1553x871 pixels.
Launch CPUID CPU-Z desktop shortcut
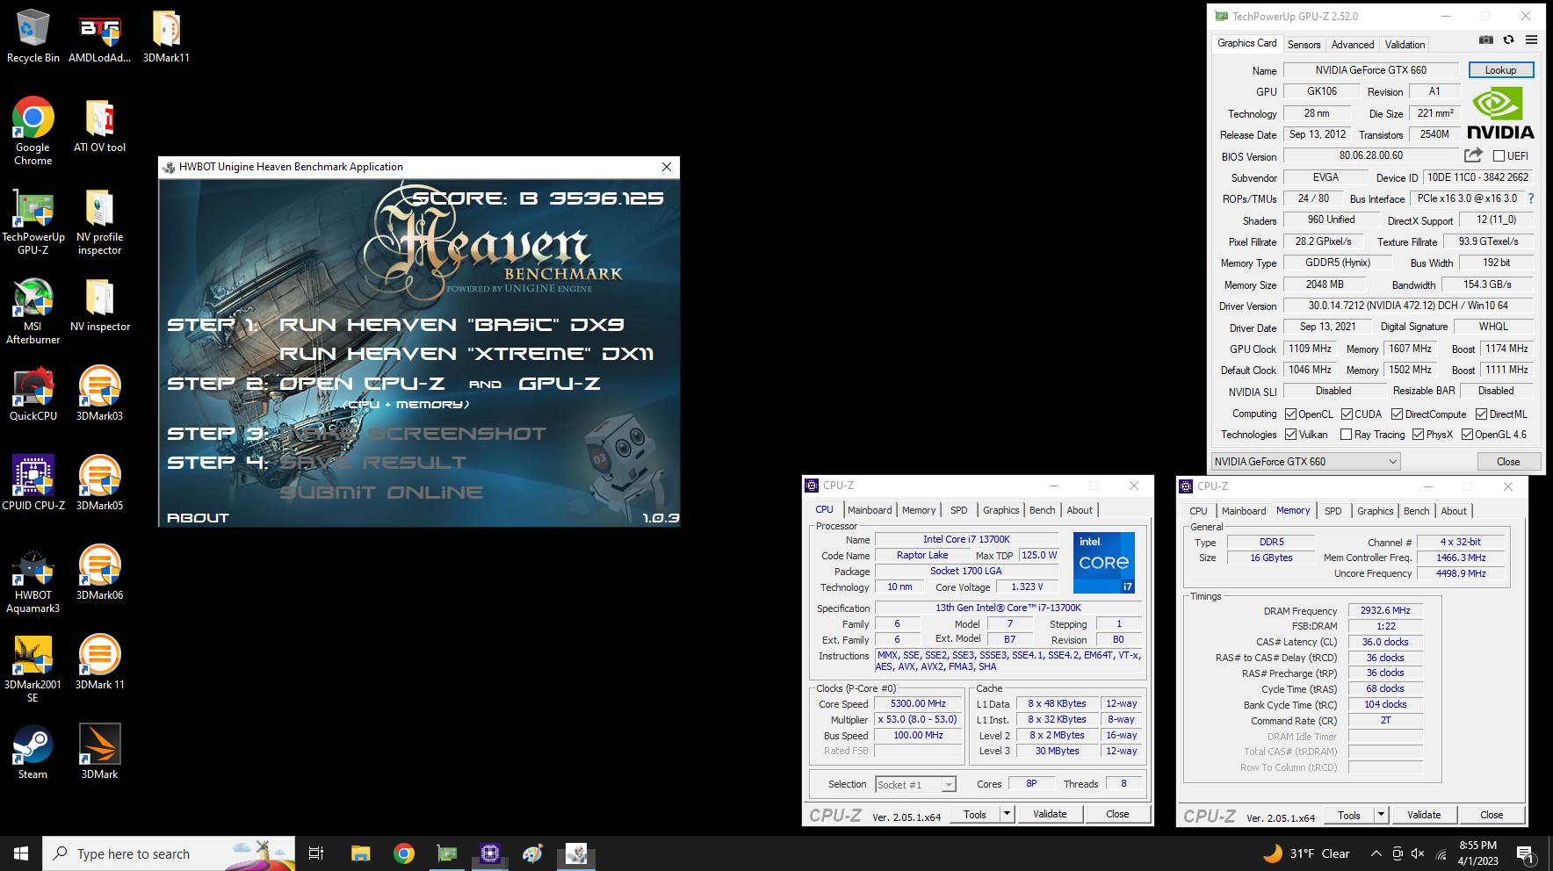coord(33,484)
